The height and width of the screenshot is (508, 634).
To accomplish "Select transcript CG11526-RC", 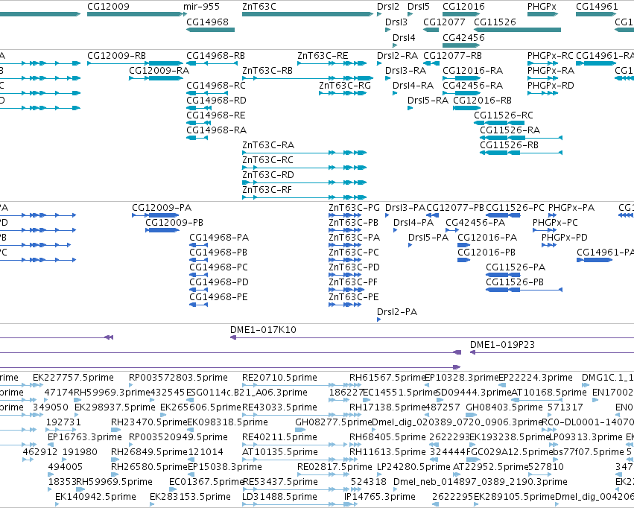I will coord(504,115).
